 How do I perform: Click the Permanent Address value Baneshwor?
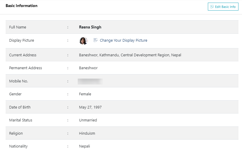(x=88, y=68)
